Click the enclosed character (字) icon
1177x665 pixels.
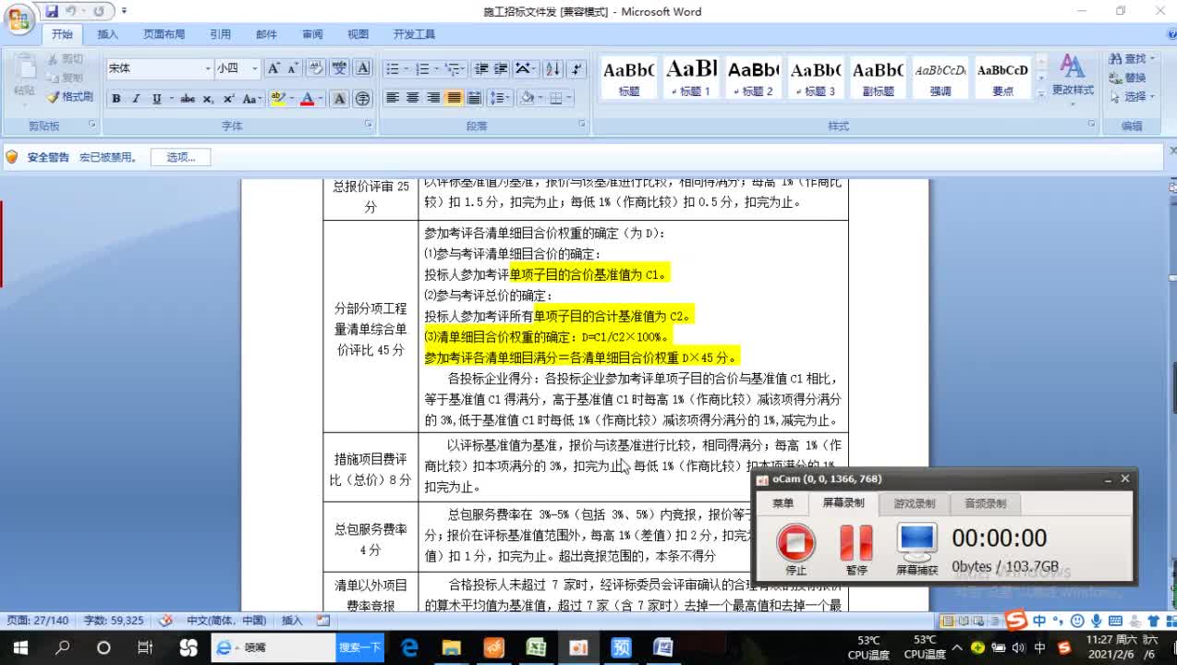[x=363, y=99]
